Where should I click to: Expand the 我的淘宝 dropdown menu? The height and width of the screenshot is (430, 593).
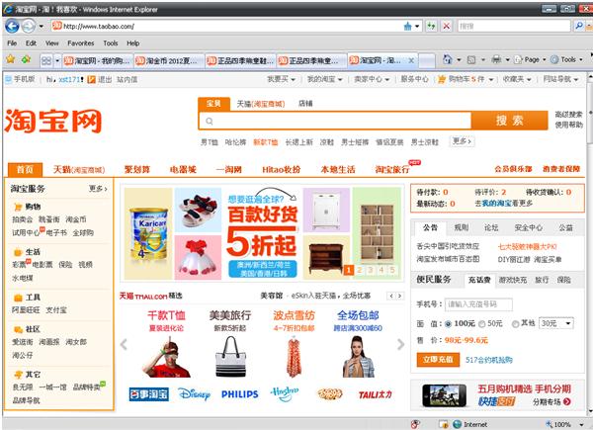pyautogui.click(x=324, y=79)
